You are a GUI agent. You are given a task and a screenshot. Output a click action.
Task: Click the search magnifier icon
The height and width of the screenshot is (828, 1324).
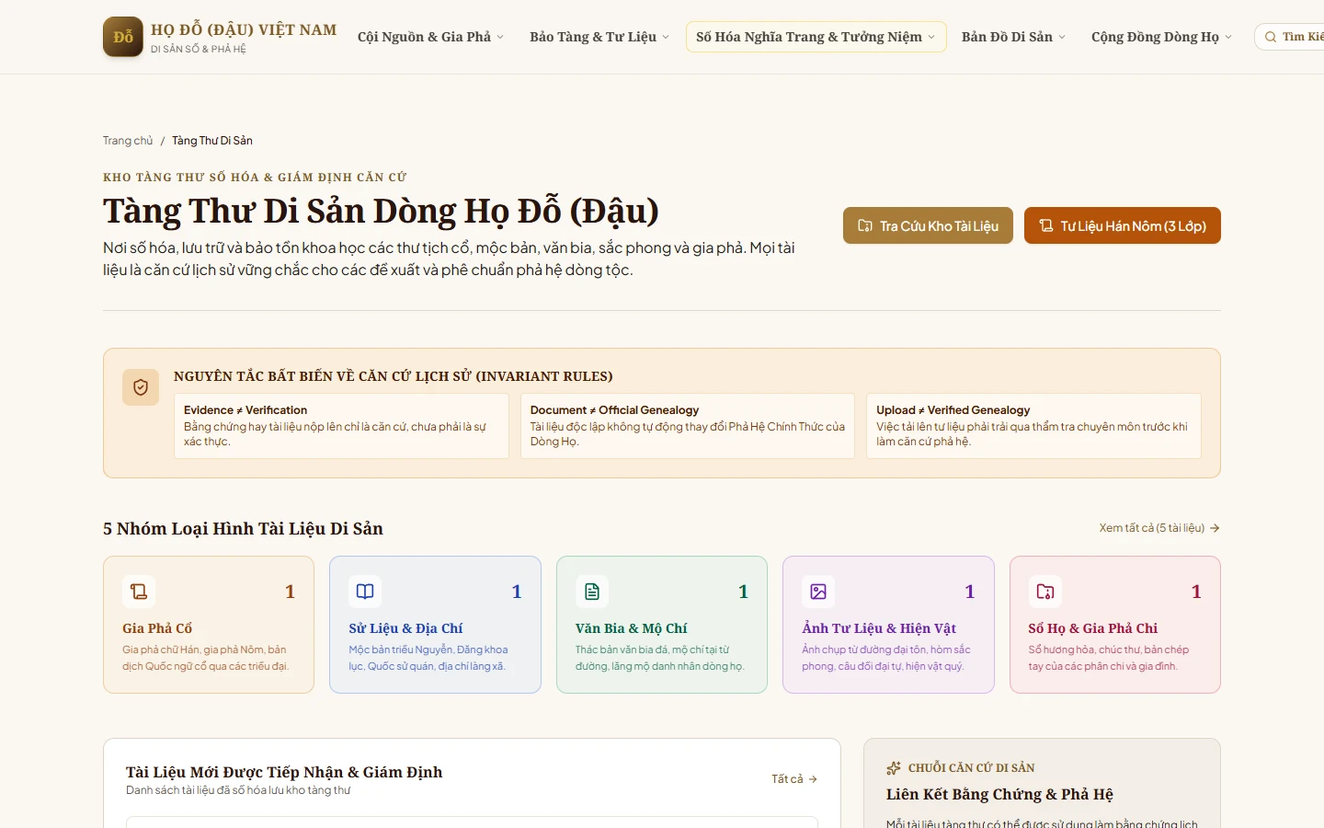(x=1271, y=37)
